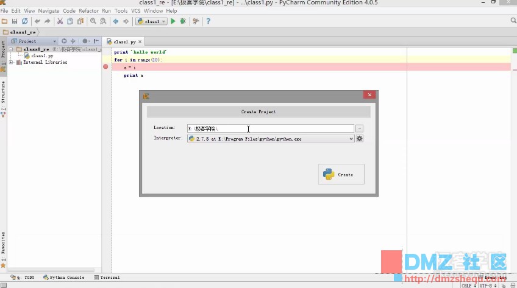The height and width of the screenshot is (288, 517).
Task: Open interpreter gear settings in Create Project dialog
Action: click(359, 139)
